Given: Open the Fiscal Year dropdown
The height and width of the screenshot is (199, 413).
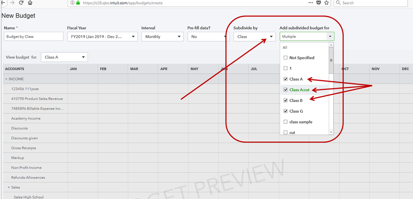Looking at the screenshot, I should [103, 37].
